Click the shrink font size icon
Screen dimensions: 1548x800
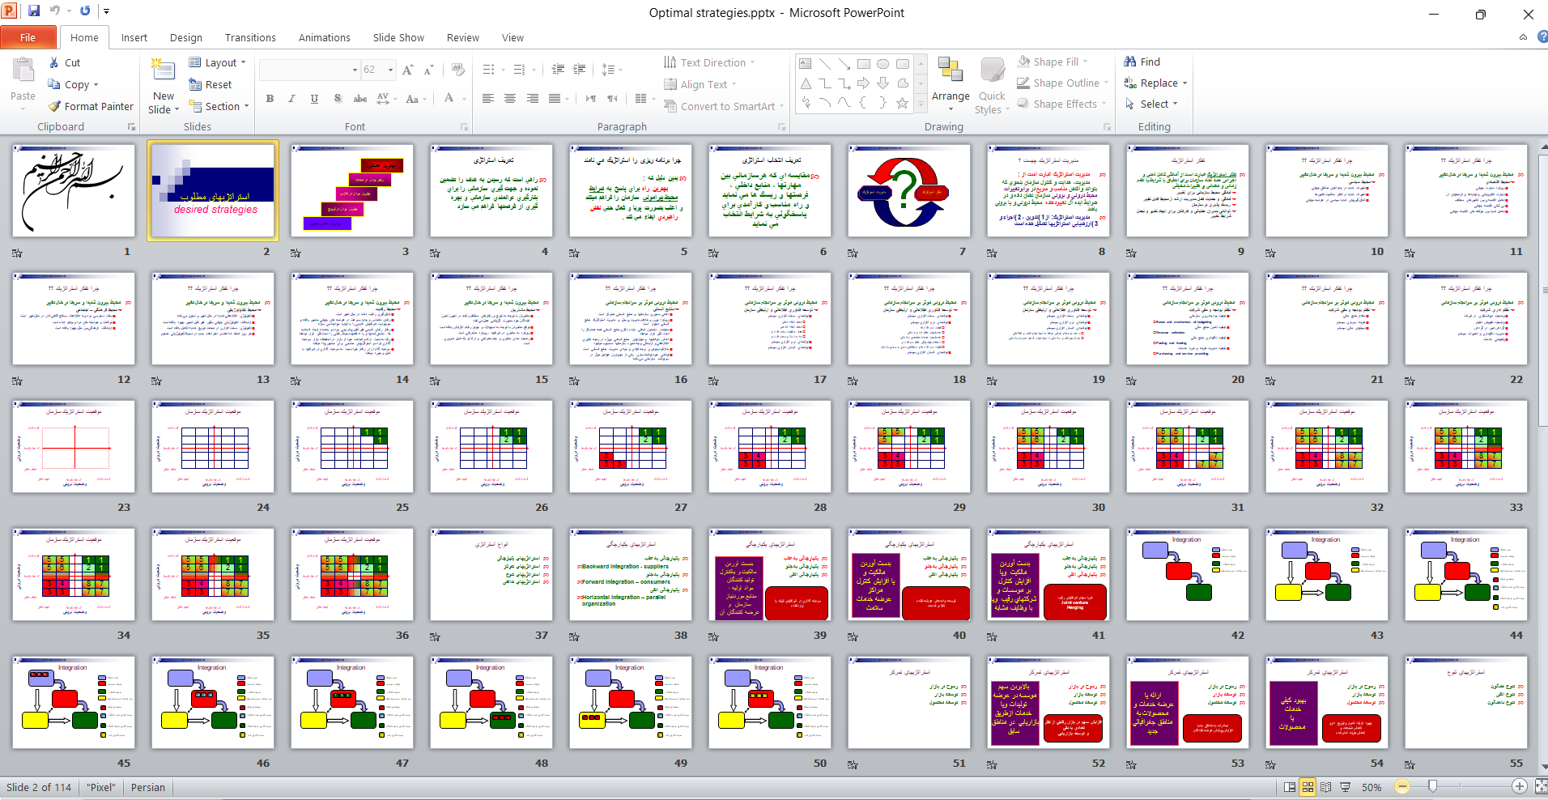coord(429,70)
